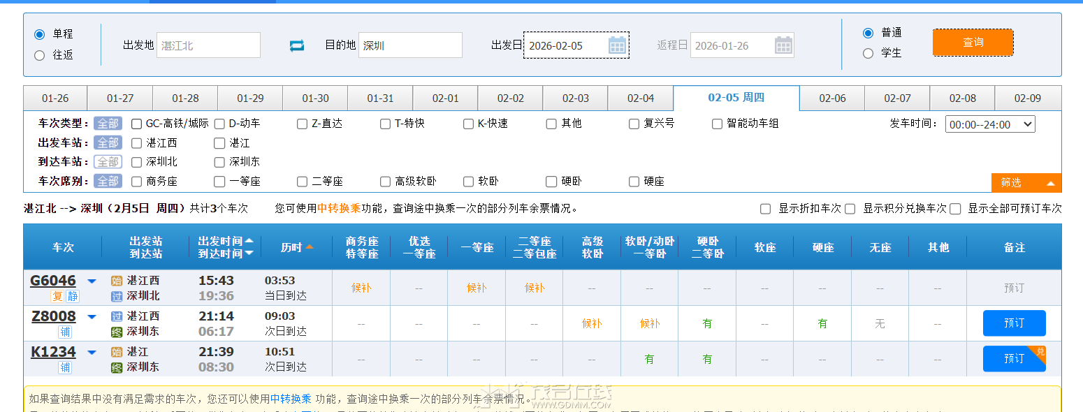The width and height of the screenshot is (1083, 412).
Task: Switch to the 02-06 date tab
Action: pyautogui.click(x=832, y=98)
